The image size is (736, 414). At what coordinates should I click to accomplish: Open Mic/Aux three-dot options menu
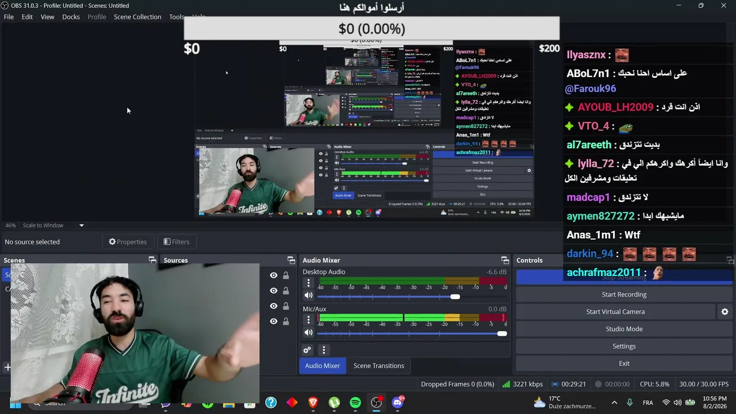308,320
